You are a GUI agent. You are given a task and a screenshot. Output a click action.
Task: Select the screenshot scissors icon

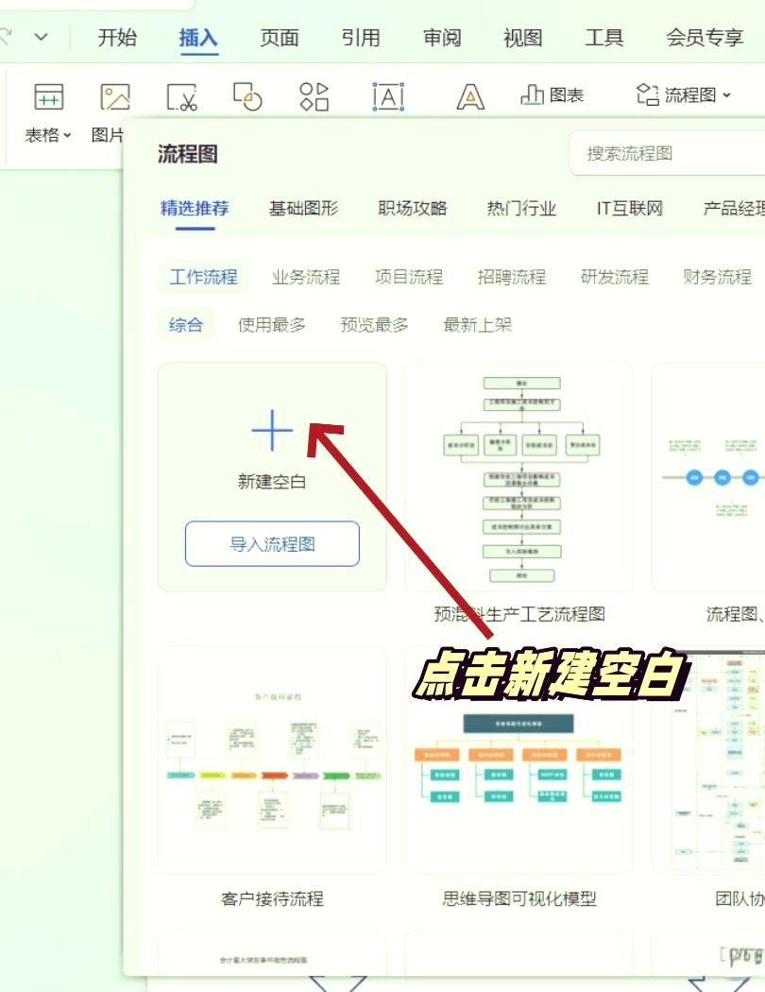tap(181, 97)
